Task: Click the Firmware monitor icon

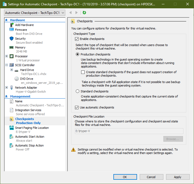Action: tap(12, 30)
